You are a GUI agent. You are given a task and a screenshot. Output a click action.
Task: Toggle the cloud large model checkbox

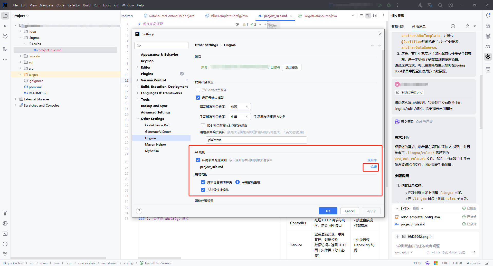[198, 98]
